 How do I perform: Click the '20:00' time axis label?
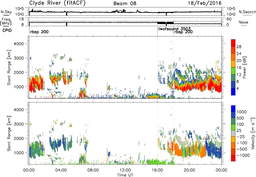[x=189, y=170]
